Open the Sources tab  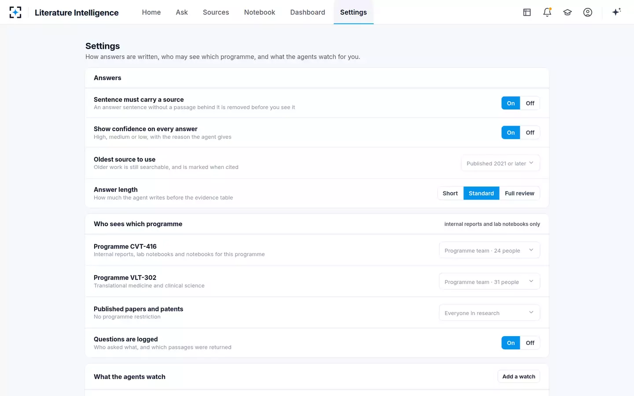click(216, 12)
